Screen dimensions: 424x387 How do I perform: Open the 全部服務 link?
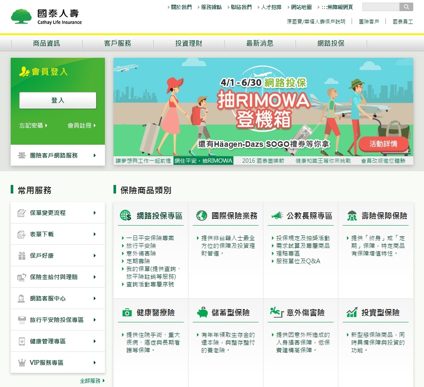point(92,381)
